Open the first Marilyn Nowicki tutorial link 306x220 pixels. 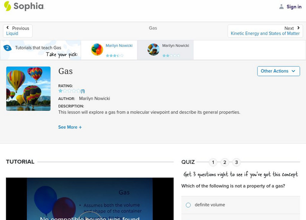coord(119,46)
